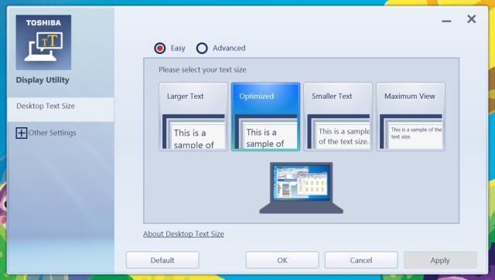The width and height of the screenshot is (495, 280).
Task: Open the About Desktop Text Size link
Action: pos(183,234)
